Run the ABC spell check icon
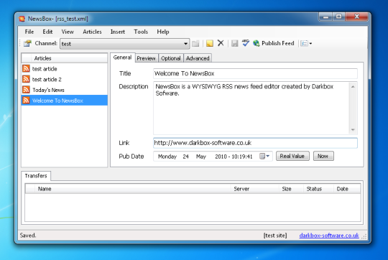 [x=246, y=43]
